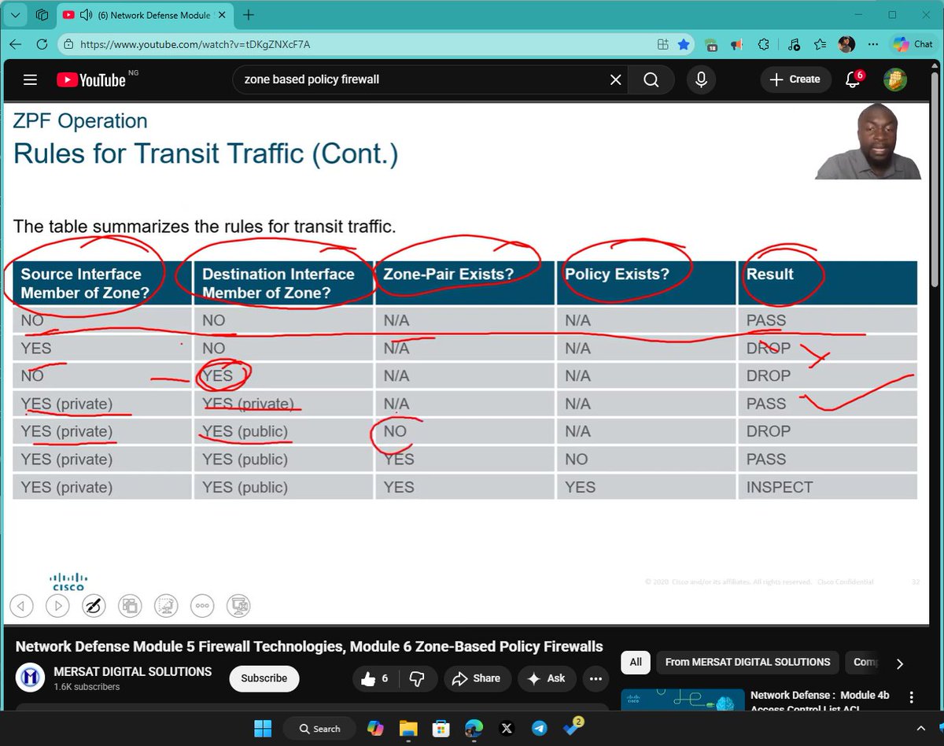Click the browser address bar URL
This screenshot has width=944, height=746.
(195, 45)
